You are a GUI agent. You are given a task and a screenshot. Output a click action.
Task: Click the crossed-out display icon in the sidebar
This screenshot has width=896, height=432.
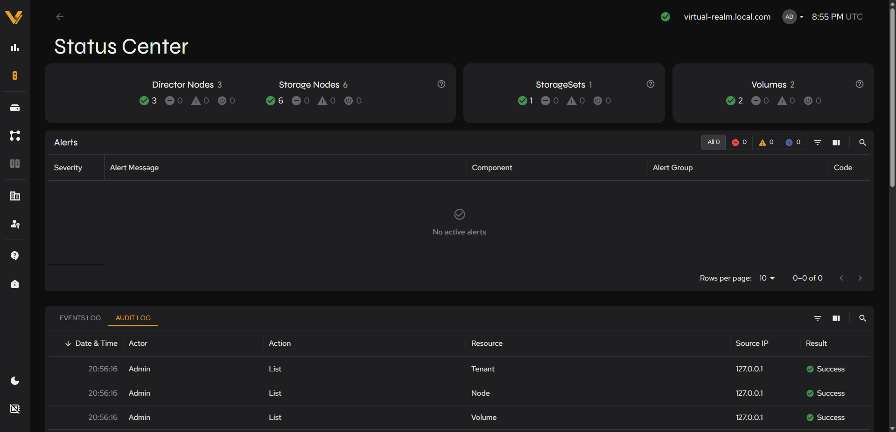click(15, 409)
